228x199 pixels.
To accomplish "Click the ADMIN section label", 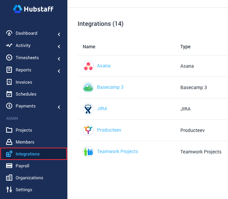I will tap(12, 118).
